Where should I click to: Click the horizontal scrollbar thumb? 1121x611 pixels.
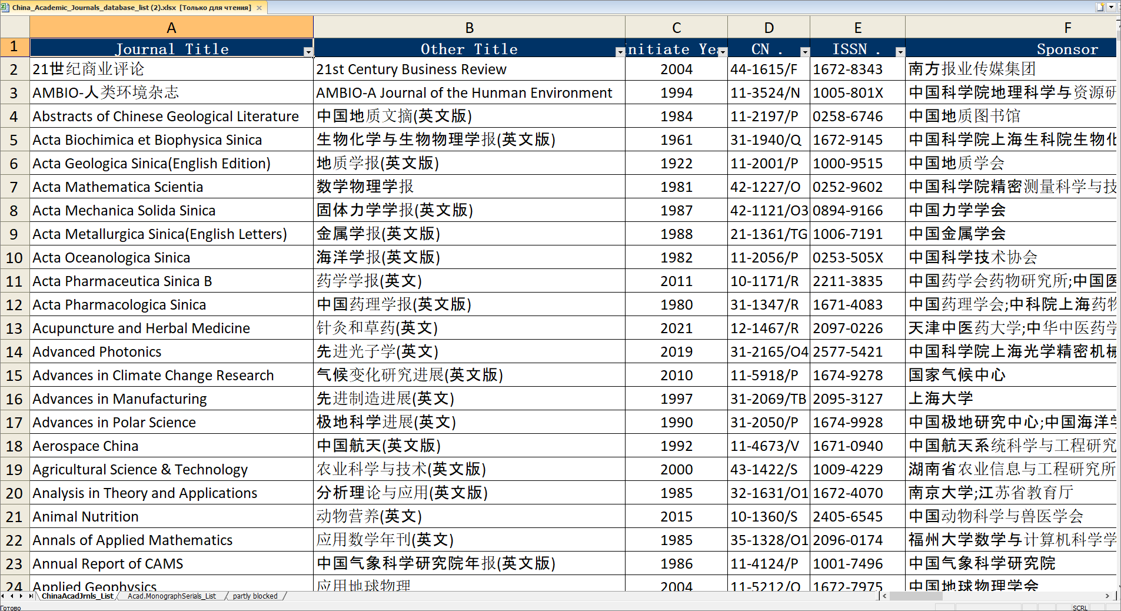916,596
